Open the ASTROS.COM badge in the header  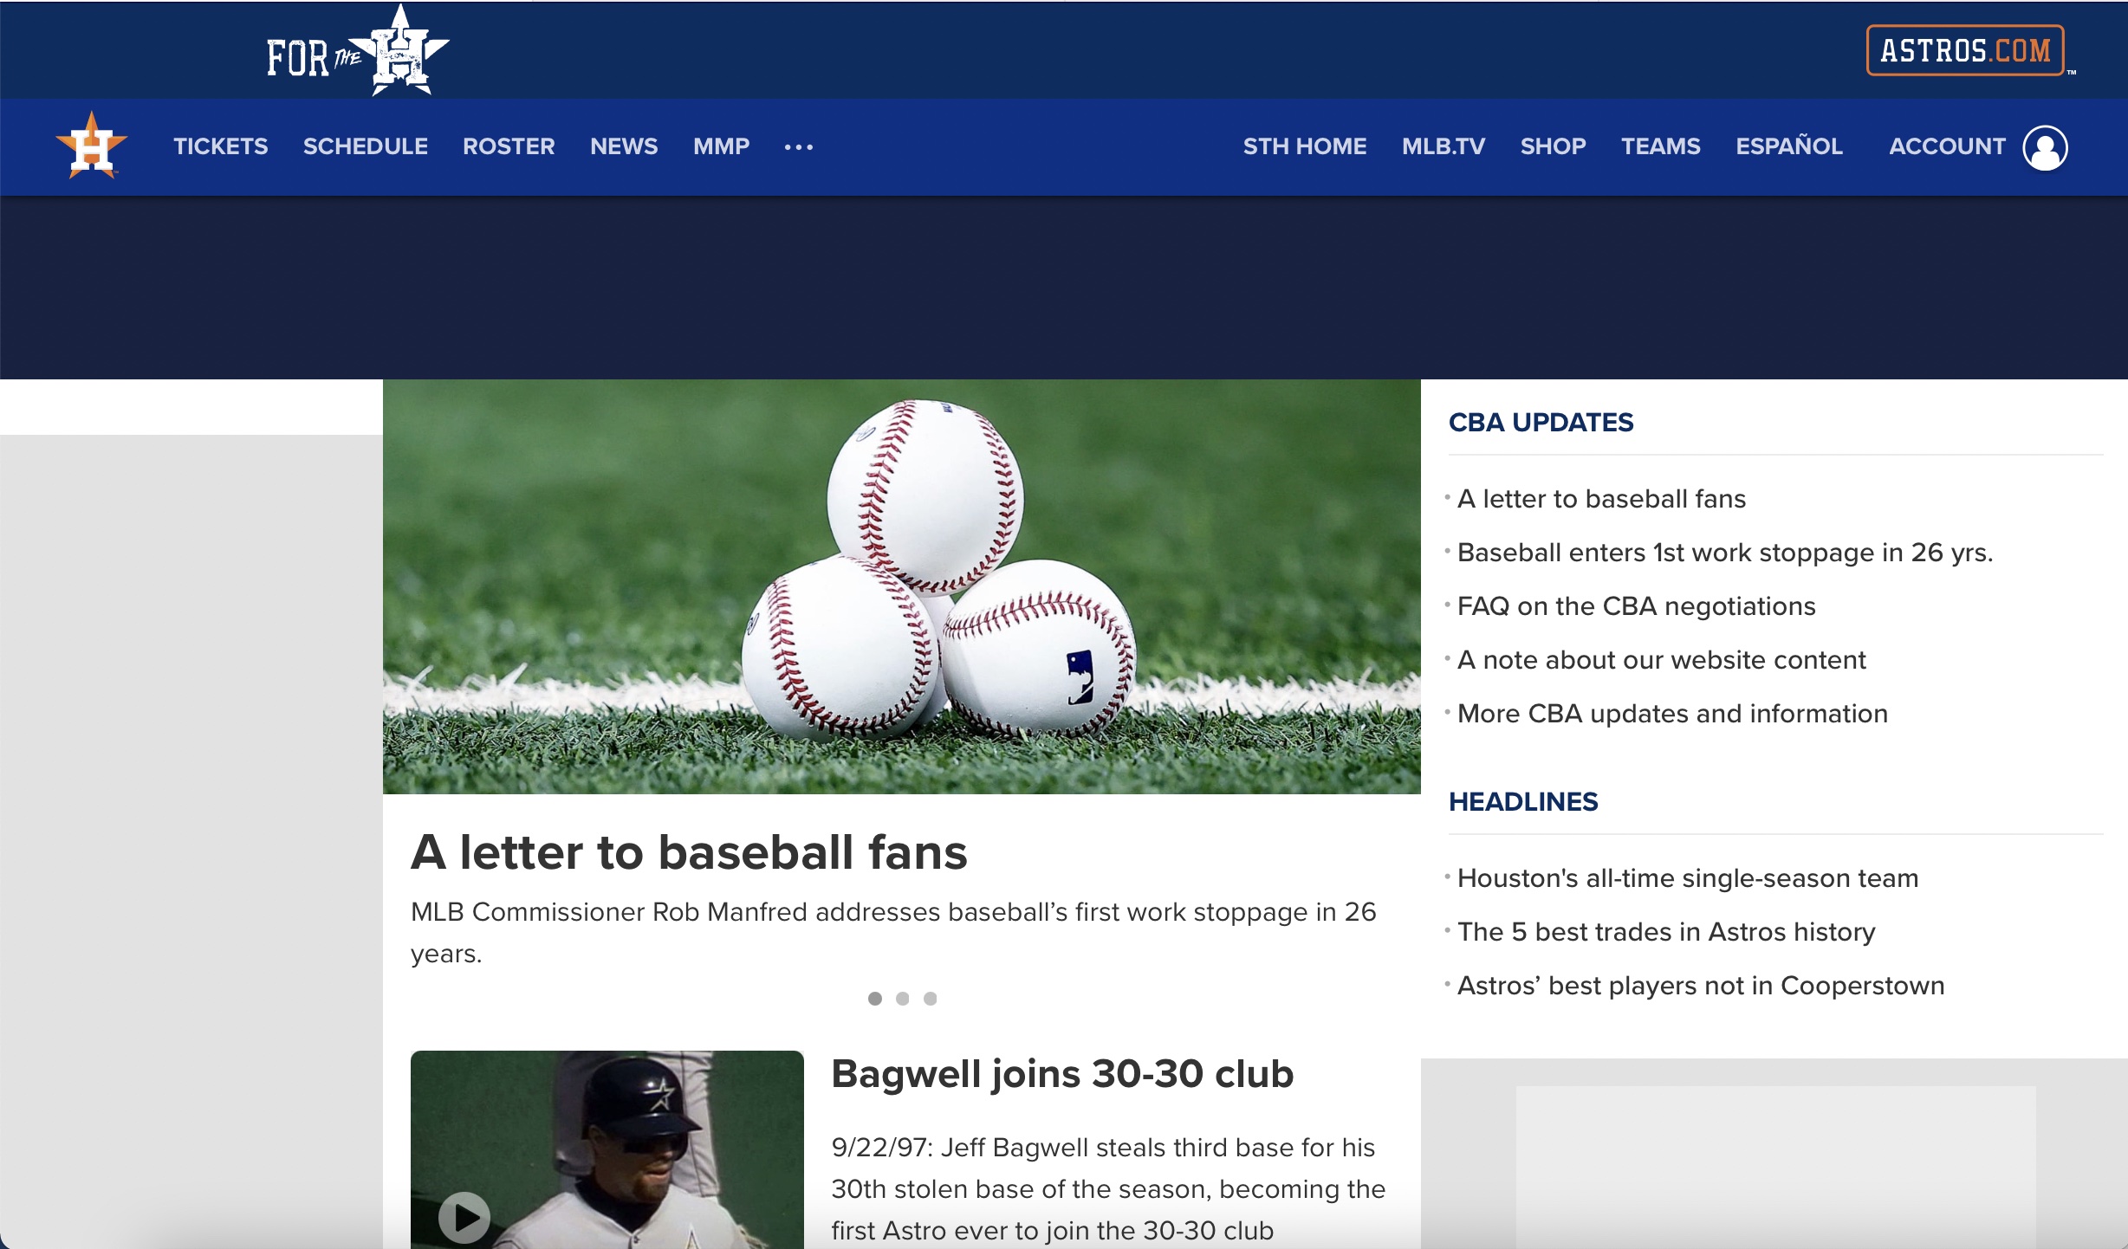[x=1965, y=50]
